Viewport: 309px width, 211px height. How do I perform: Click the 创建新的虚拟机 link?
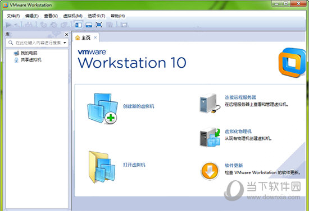coord(139,106)
